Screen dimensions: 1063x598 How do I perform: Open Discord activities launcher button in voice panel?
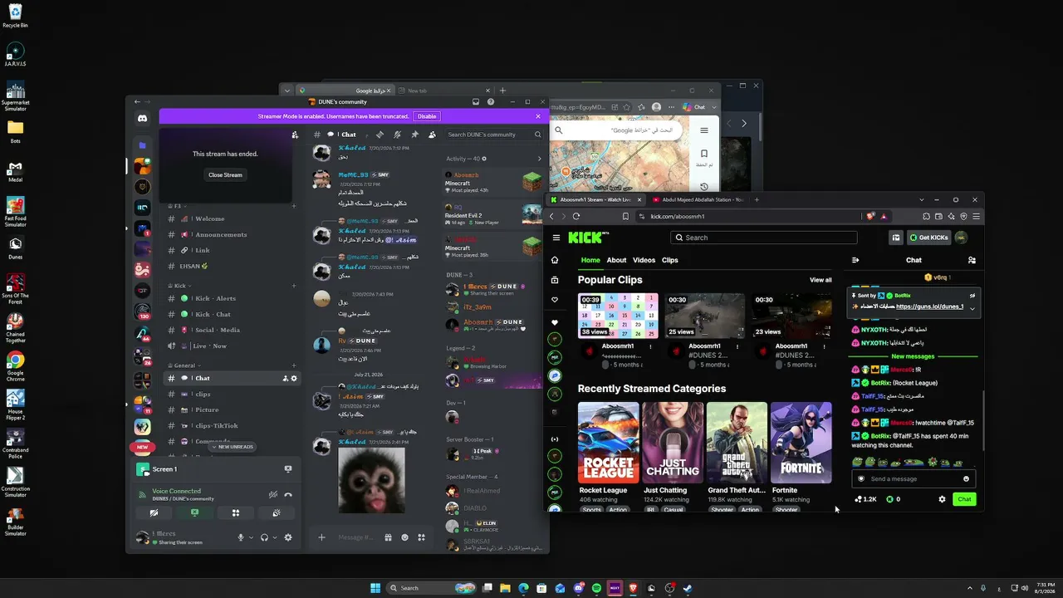click(x=236, y=513)
